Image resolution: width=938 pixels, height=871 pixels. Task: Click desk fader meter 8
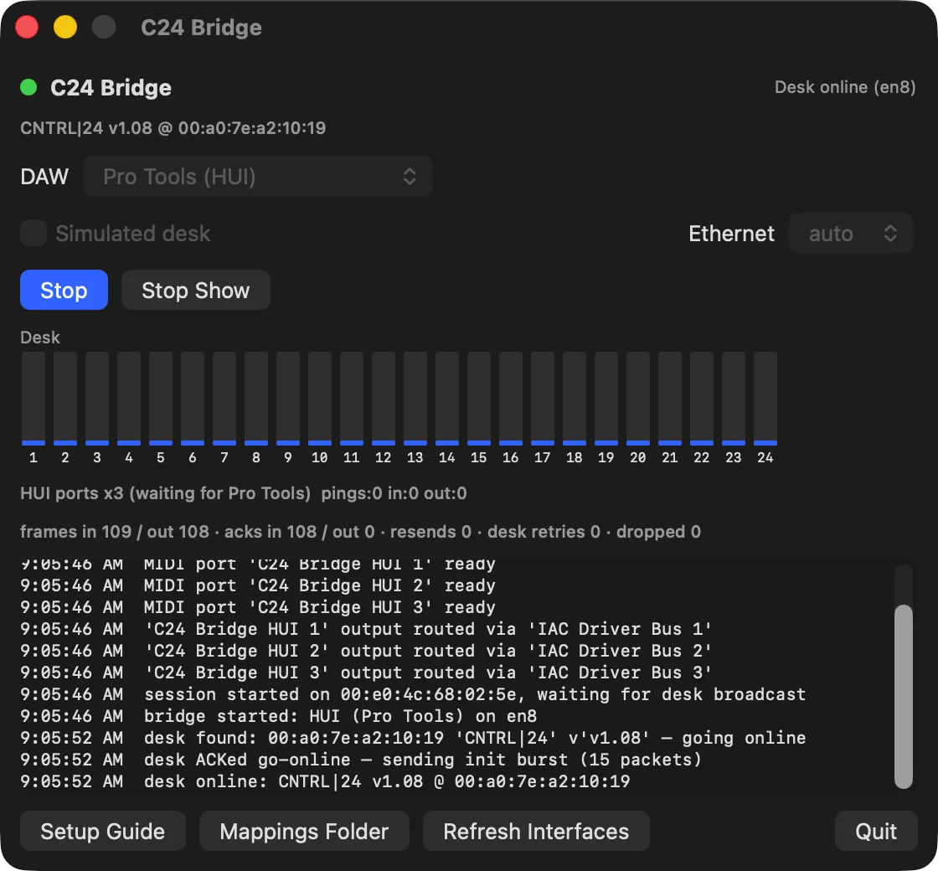(x=256, y=399)
